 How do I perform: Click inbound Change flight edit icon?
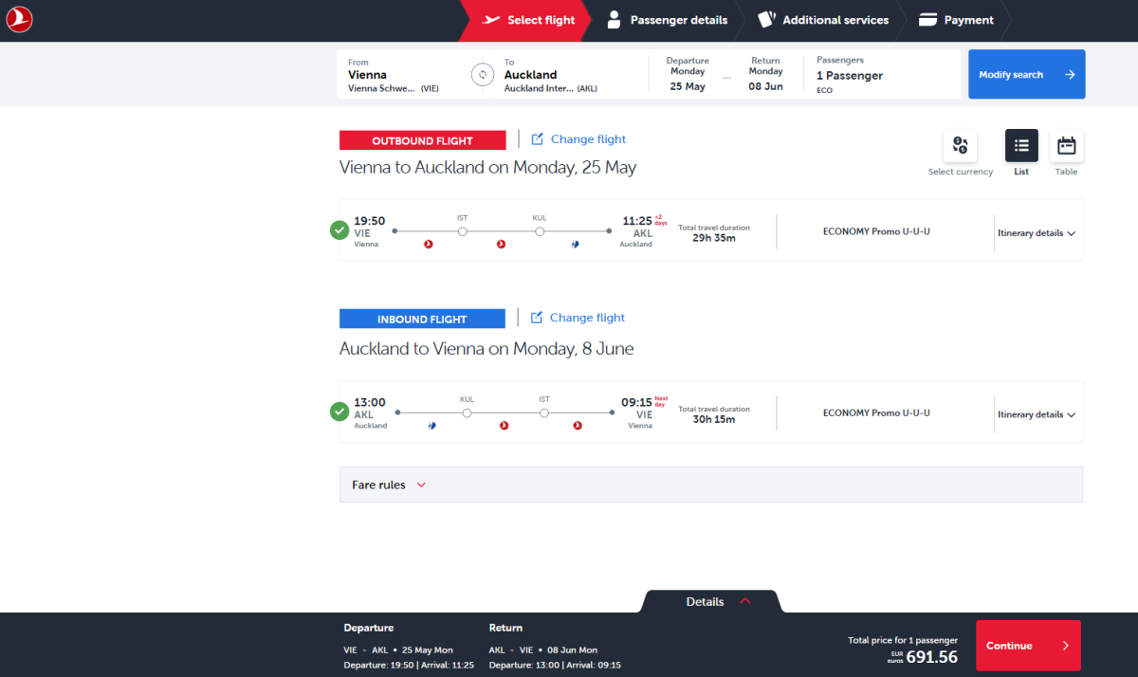point(537,318)
